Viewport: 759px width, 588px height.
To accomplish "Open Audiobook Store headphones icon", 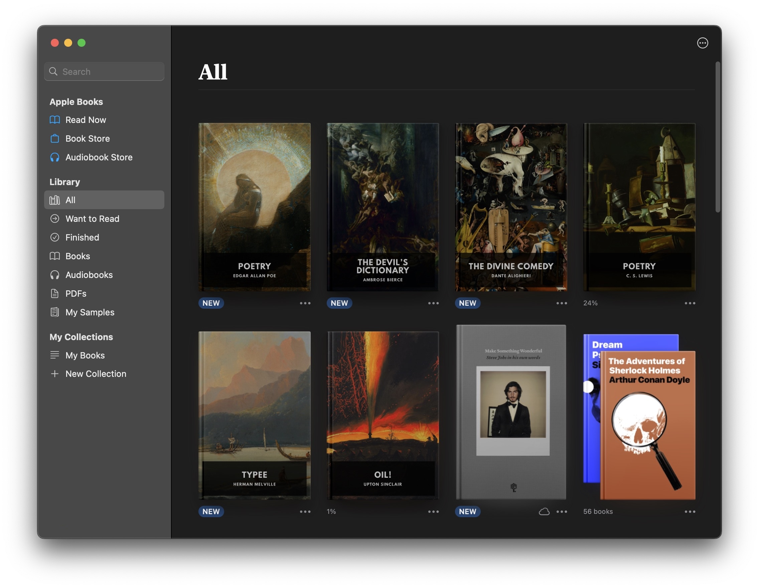I will [54, 157].
